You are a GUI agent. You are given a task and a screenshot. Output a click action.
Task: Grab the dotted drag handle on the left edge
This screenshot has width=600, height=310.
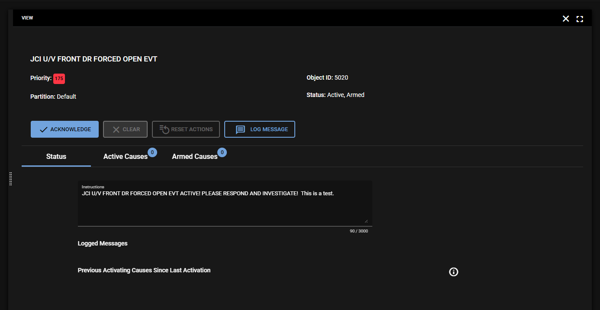coord(11,179)
